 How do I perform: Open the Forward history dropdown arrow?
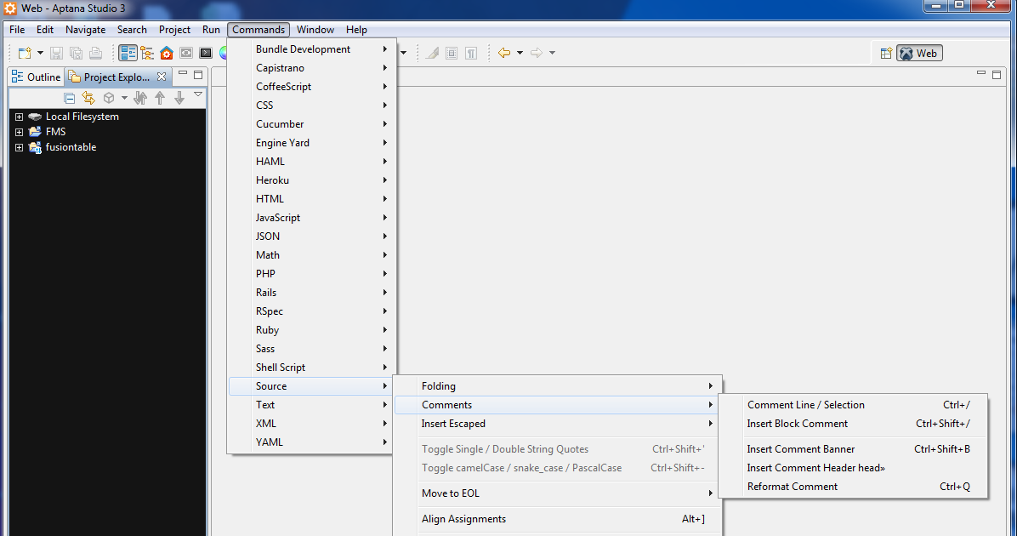[x=552, y=54]
